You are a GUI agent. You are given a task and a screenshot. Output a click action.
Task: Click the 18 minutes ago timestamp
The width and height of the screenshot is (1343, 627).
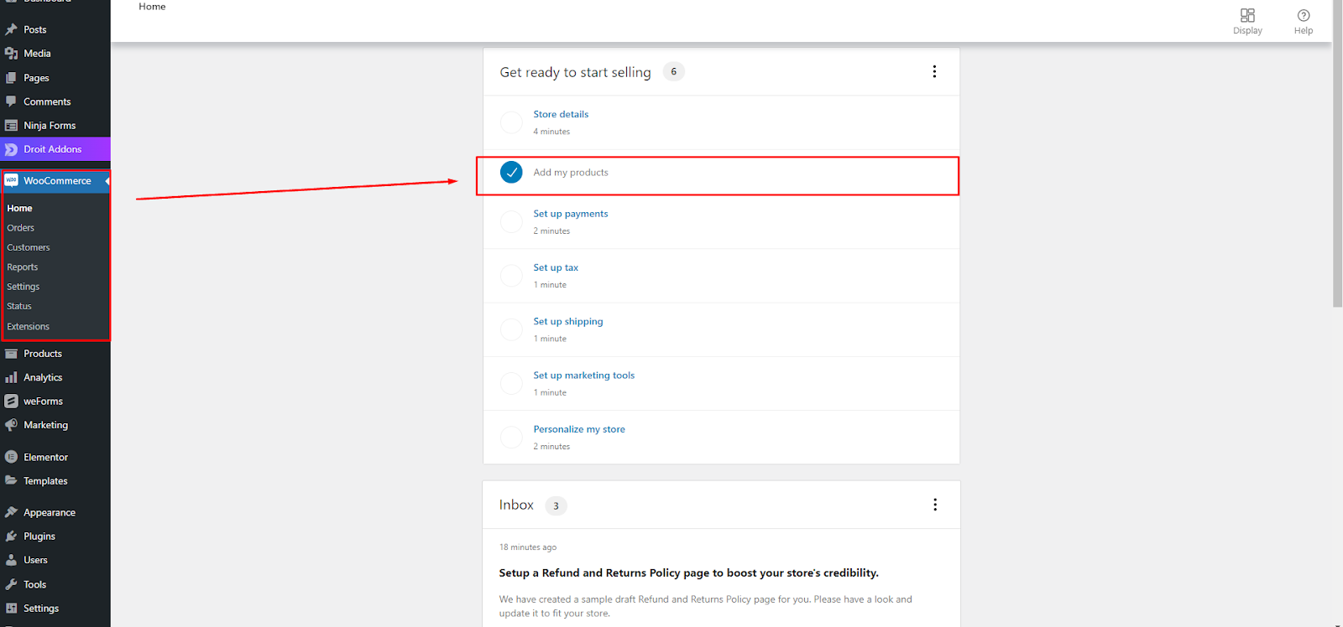coord(528,547)
